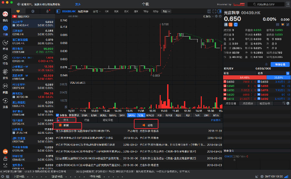
Task: Enable the SMA indicator
Action: [x=84, y=115]
